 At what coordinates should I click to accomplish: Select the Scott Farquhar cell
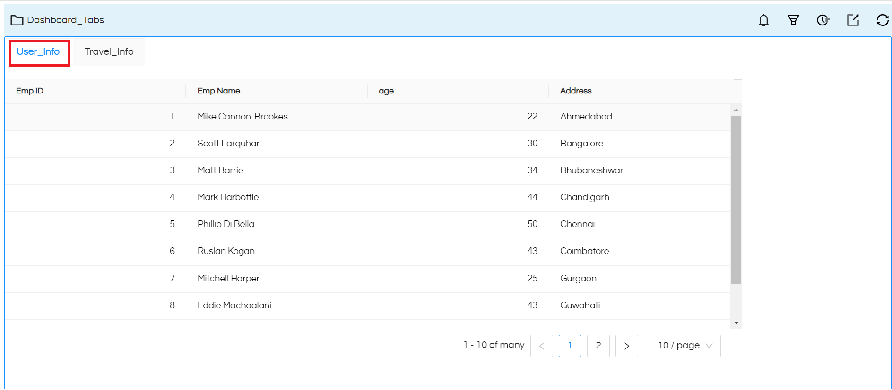coord(277,144)
